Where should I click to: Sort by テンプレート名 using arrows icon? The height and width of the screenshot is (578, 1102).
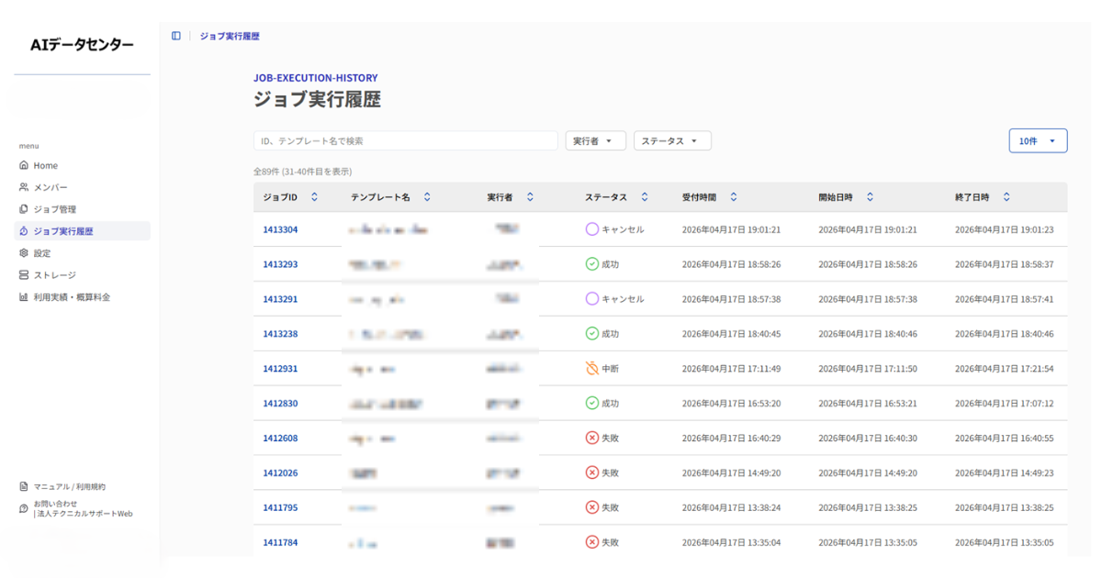(x=427, y=197)
